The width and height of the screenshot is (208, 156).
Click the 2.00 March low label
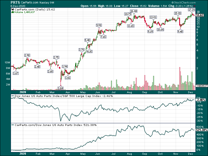tap(50, 71)
